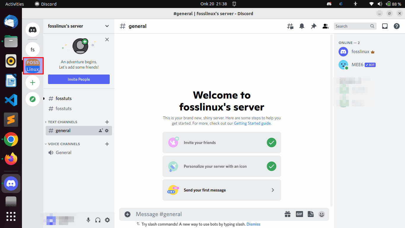Screen dimensions: 405x228
Task: Open Discord help question mark icon
Action: coord(397,26)
